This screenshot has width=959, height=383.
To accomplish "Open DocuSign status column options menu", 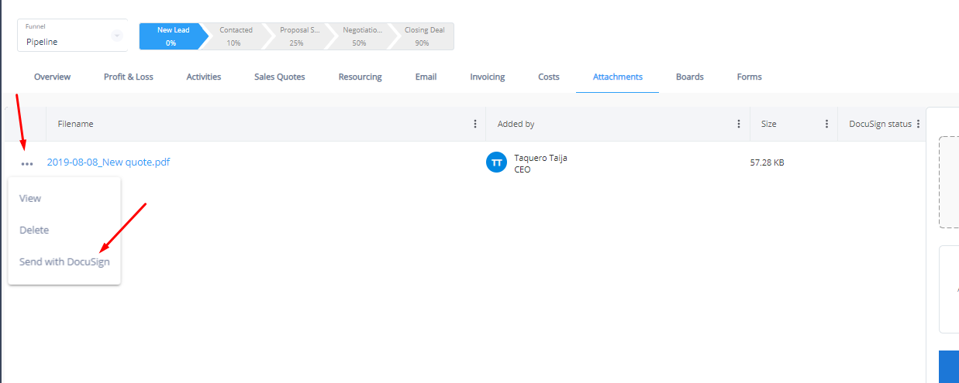I will (918, 124).
